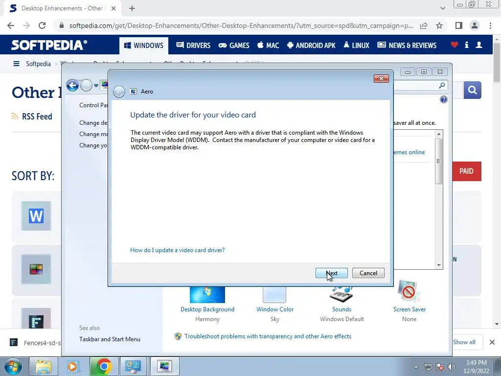Click Softpedia breadcrumb link
The width and height of the screenshot is (501, 376).
(x=38, y=64)
